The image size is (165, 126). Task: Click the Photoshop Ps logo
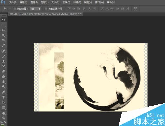pos(3,2)
